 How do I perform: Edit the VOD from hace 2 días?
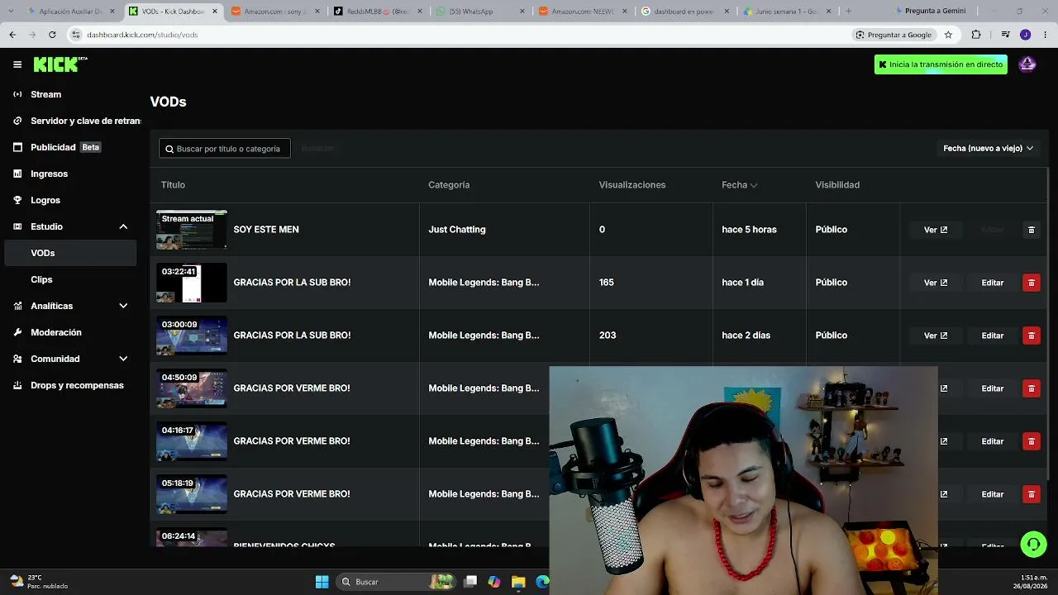pos(993,336)
